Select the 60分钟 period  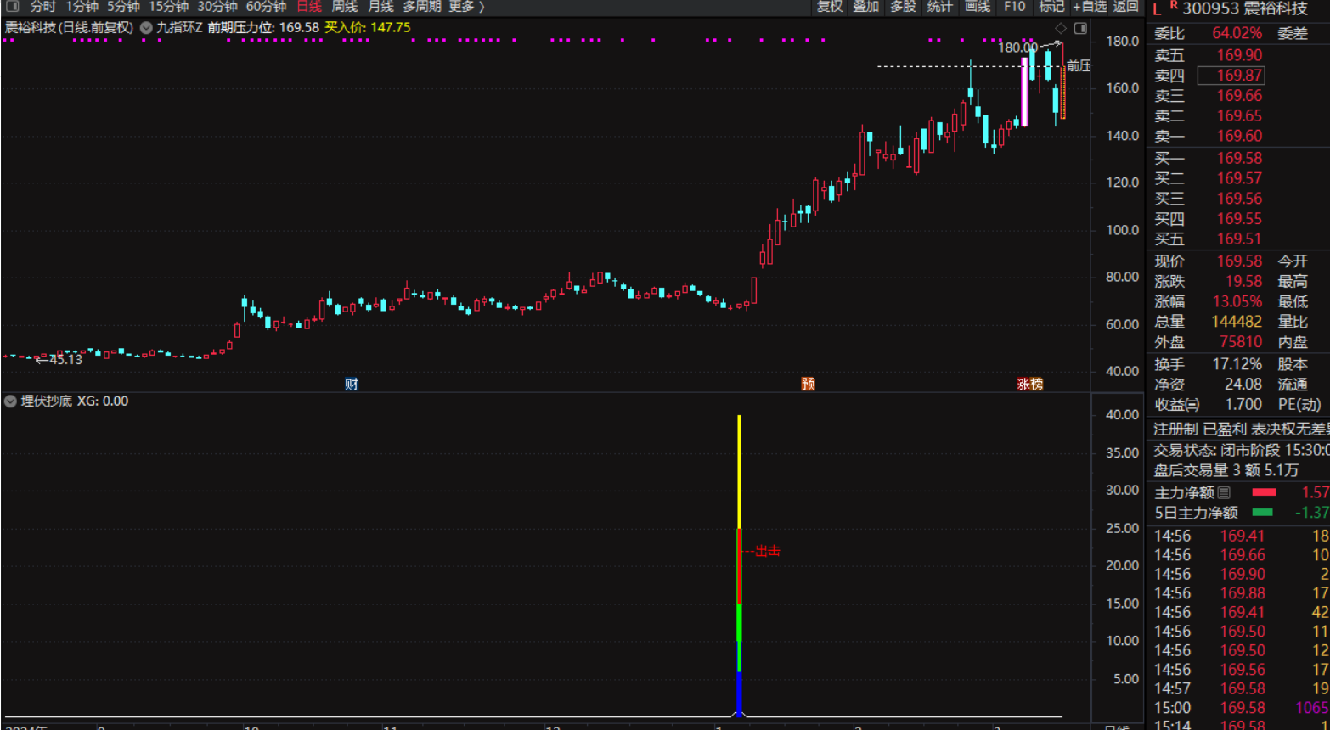(266, 7)
